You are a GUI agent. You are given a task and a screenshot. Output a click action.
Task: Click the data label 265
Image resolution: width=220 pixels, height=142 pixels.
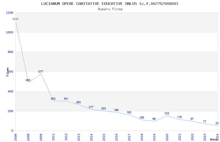[78, 102]
